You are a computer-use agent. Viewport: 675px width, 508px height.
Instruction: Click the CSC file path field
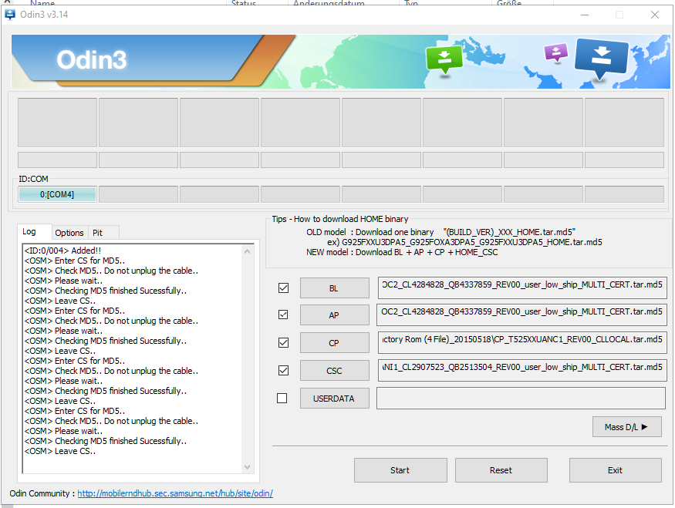pos(521,370)
